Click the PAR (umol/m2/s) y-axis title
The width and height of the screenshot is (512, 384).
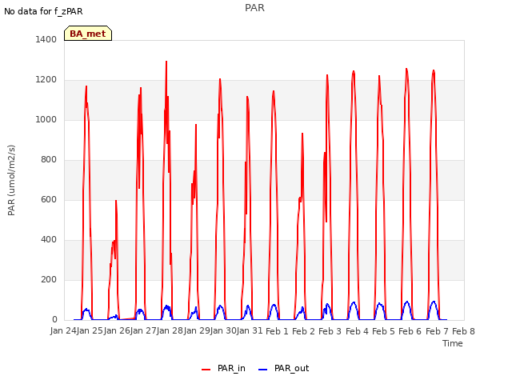click(11, 180)
